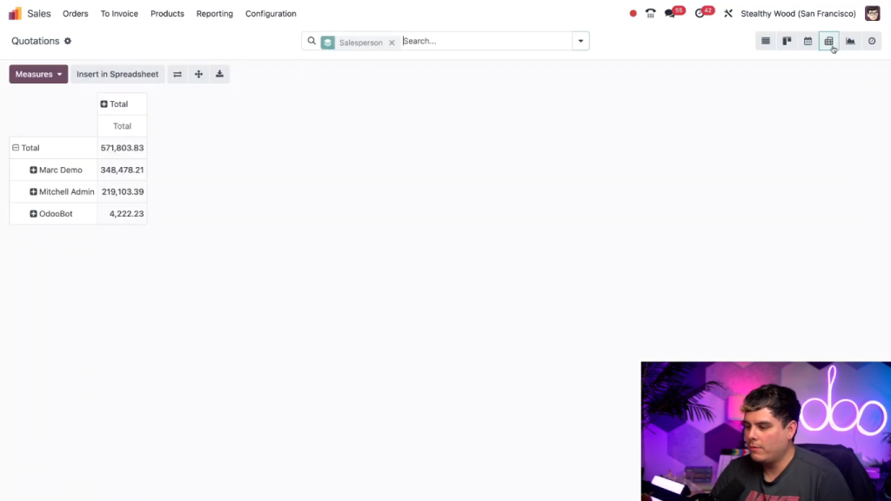Click the search magnifier icon
This screenshot has width=891, height=501.
pyautogui.click(x=312, y=41)
